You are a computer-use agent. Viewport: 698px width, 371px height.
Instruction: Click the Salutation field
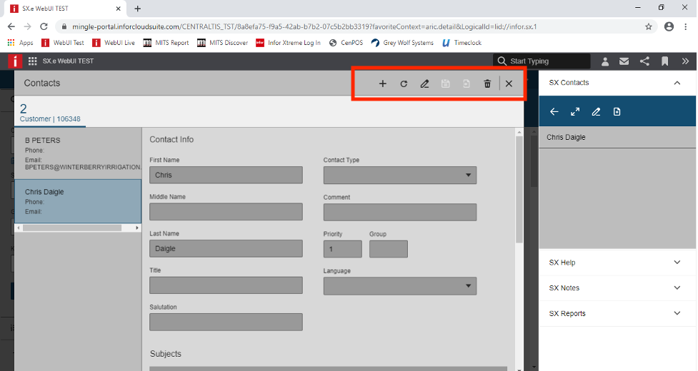click(226, 322)
